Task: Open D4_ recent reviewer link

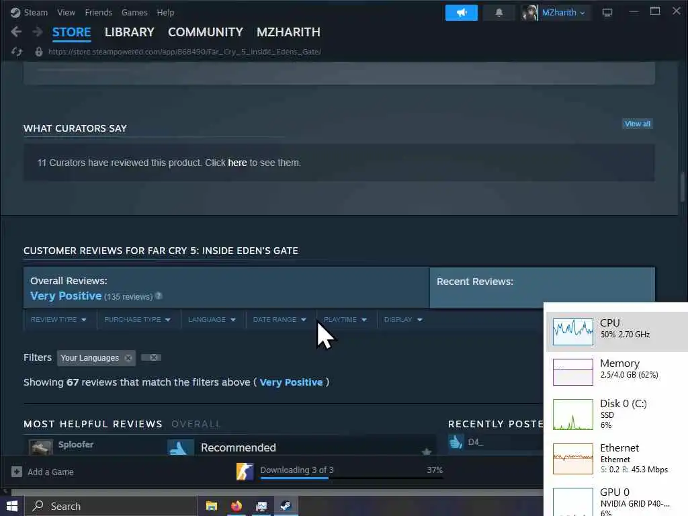Action: pos(475,442)
